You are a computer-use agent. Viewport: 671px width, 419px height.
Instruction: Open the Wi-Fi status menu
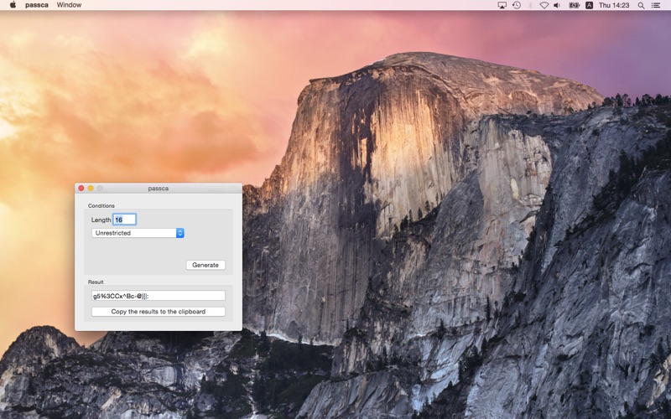pos(544,5)
